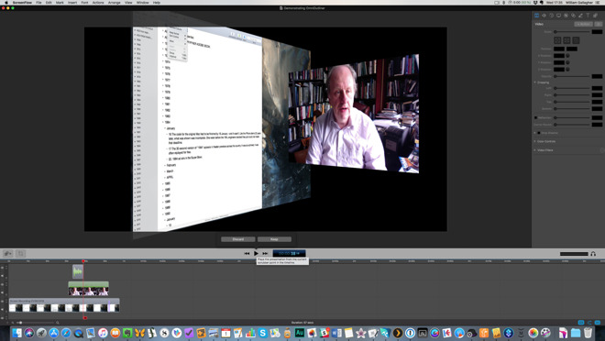Click the first scale-fit icon below Scale
The width and height of the screenshot is (605, 341).
[557, 40]
